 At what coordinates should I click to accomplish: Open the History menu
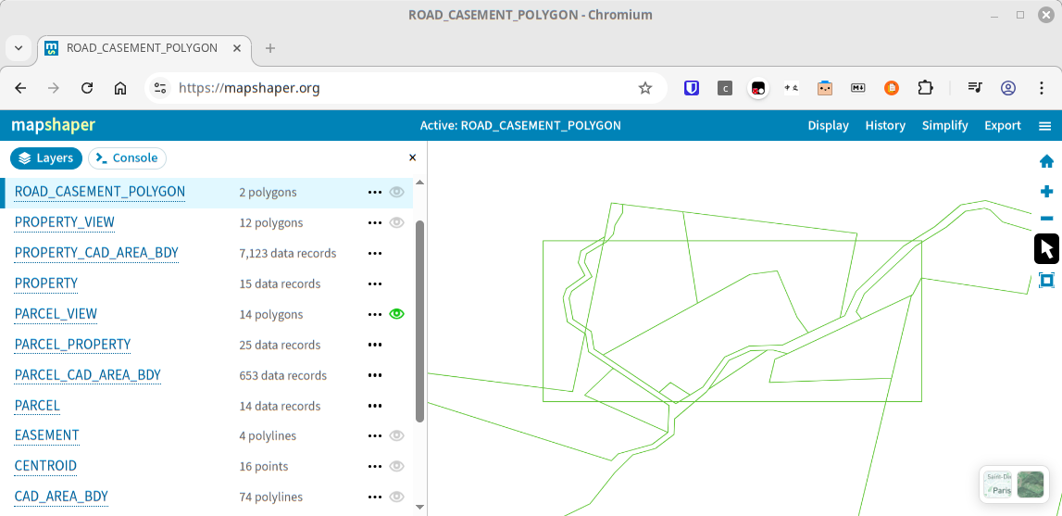click(x=885, y=125)
